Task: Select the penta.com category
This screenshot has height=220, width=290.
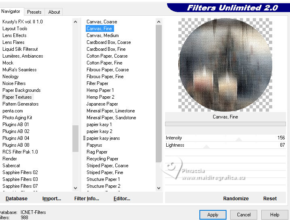Action: (13, 111)
